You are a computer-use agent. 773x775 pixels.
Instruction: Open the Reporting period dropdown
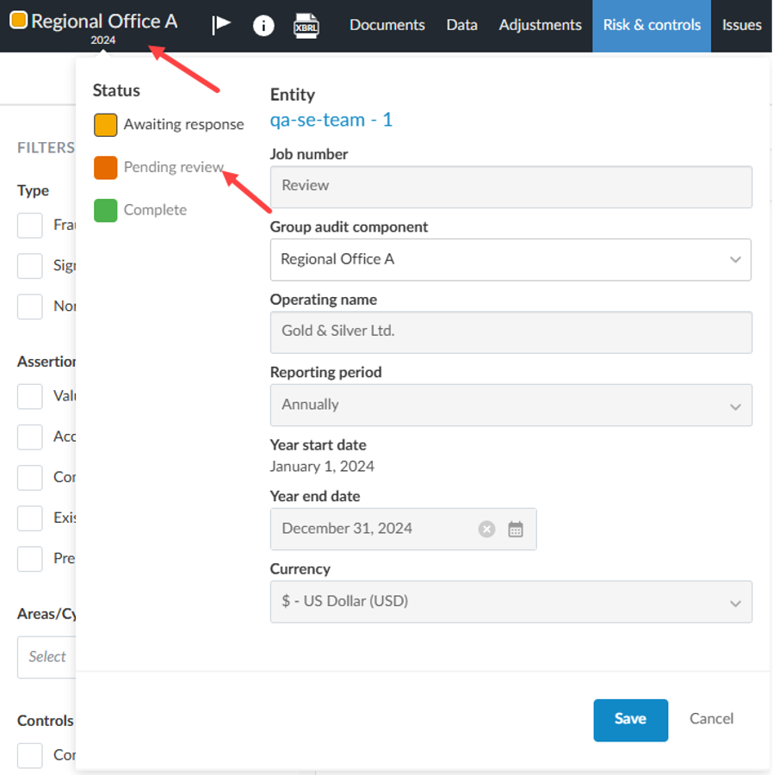click(736, 405)
